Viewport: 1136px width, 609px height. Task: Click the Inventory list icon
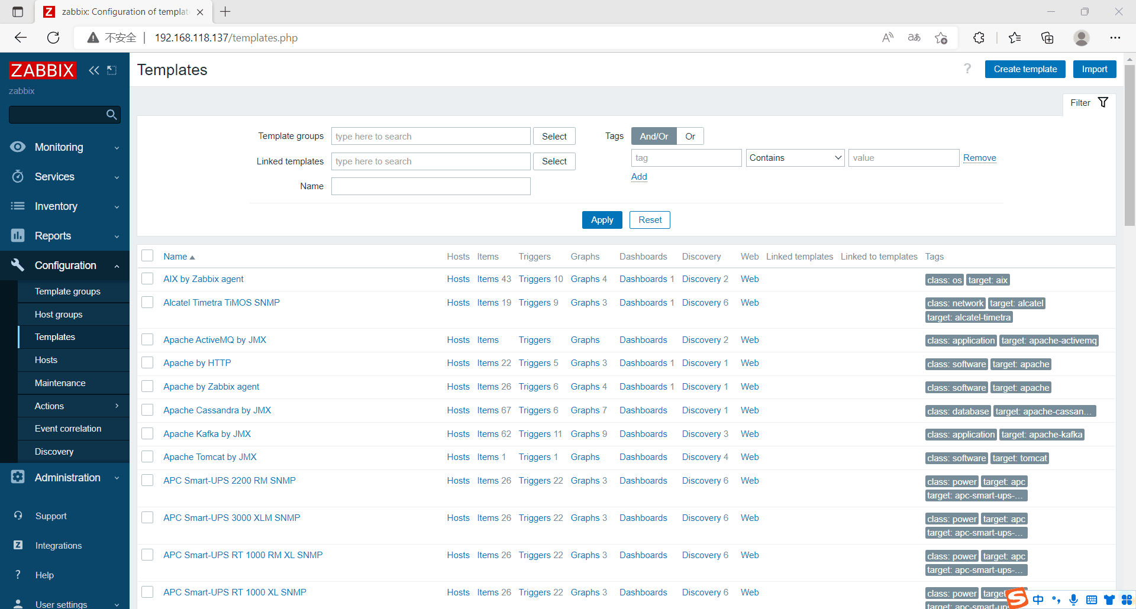point(18,206)
